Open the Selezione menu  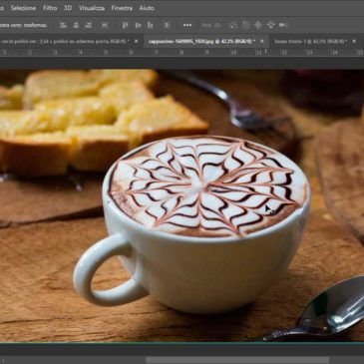pos(23,8)
